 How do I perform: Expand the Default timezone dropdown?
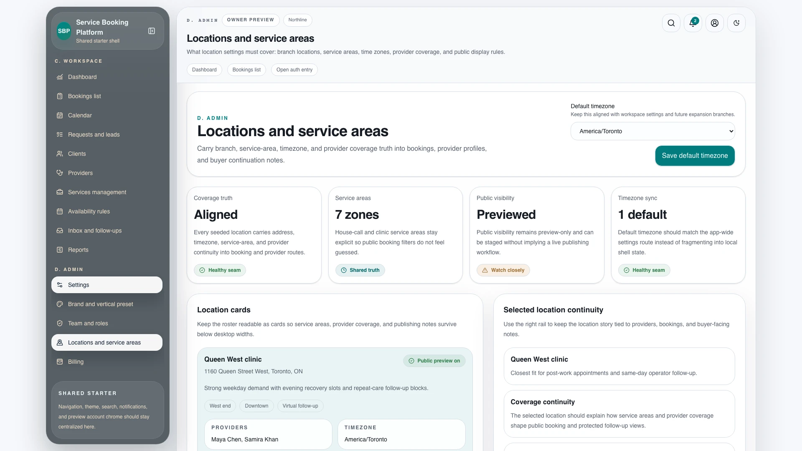[652, 131]
